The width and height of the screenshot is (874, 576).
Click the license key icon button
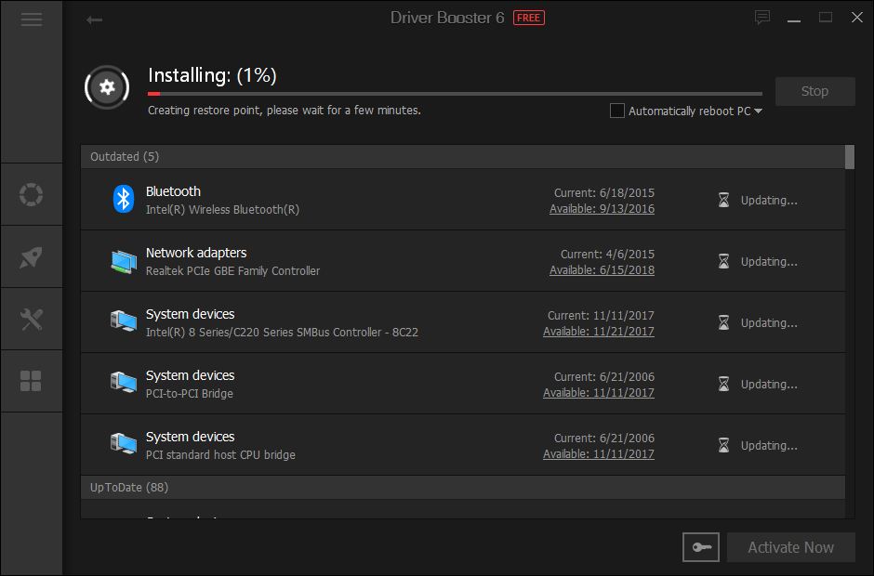click(x=701, y=547)
